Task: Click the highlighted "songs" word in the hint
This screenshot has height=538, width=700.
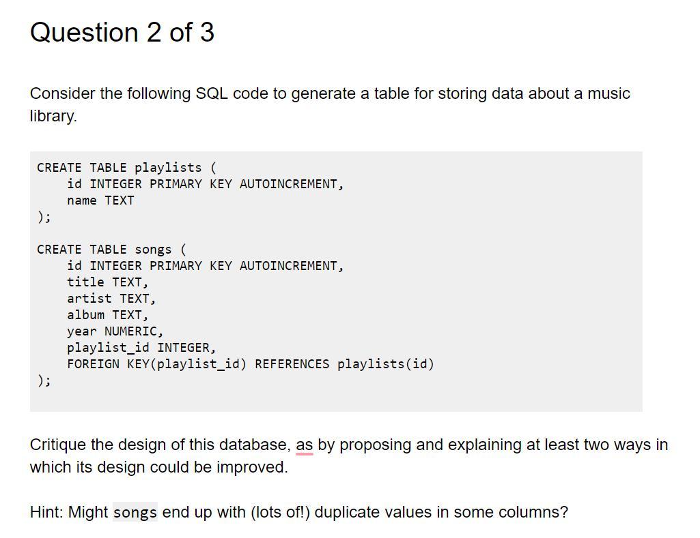Action: click(135, 513)
